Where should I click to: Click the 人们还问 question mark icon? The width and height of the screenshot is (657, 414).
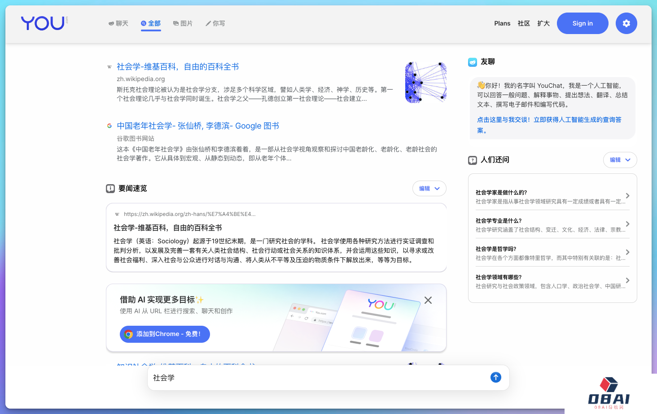[x=473, y=160]
